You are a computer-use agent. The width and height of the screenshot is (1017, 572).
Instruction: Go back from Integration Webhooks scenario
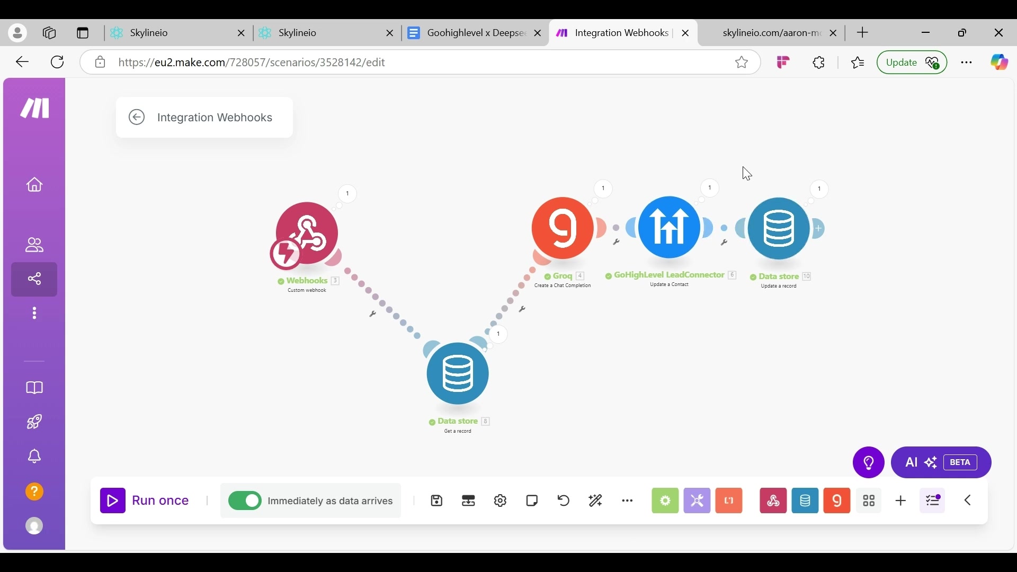[x=137, y=118]
